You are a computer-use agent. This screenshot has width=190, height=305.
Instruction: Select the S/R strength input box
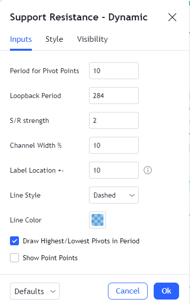click(x=114, y=120)
